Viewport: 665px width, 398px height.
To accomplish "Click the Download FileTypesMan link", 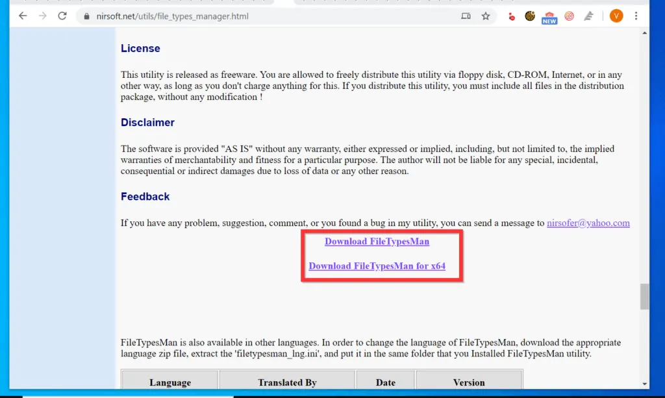I will point(377,242).
